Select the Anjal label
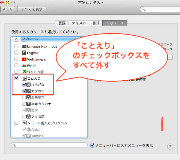Screen dimensions: 180x160 (x=35, y=130)
